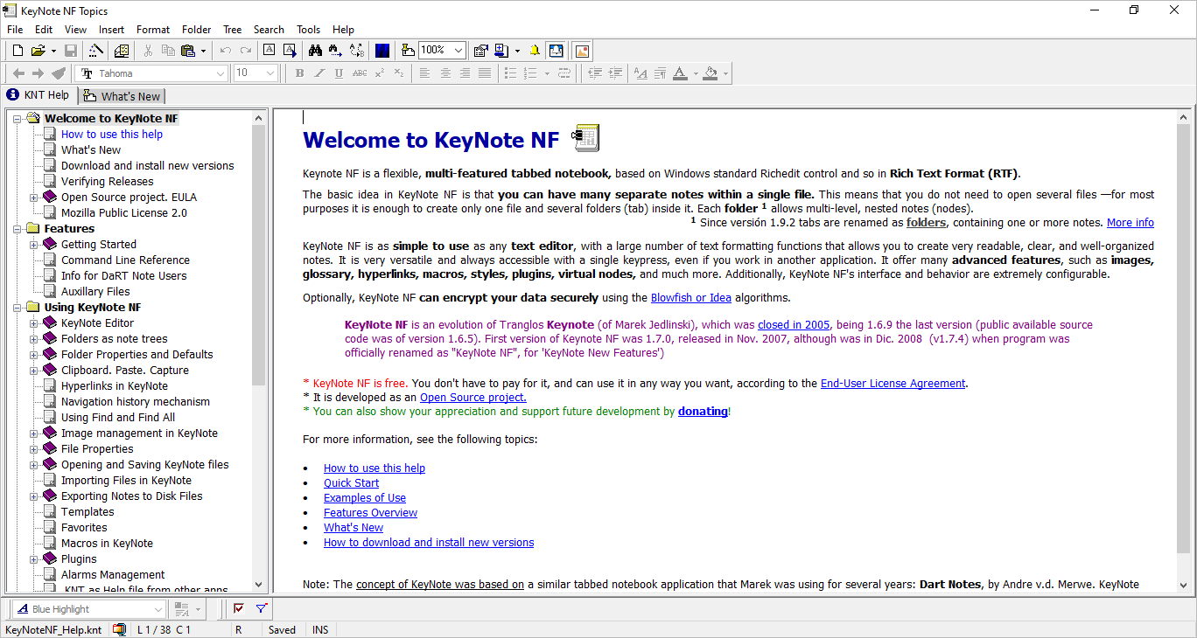The width and height of the screenshot is (1197, 638).
Task: Click the Copy icon
Action: click(x=167, y=51)
